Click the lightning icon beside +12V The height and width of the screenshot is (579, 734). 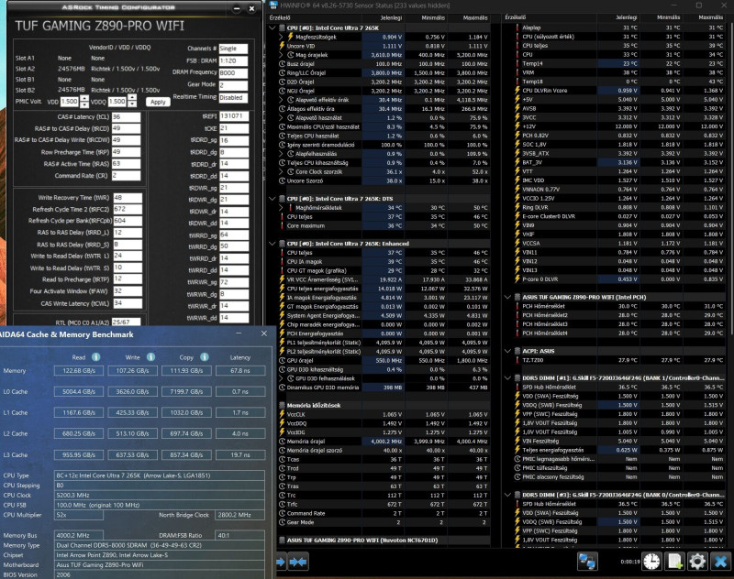pos(517,126)
